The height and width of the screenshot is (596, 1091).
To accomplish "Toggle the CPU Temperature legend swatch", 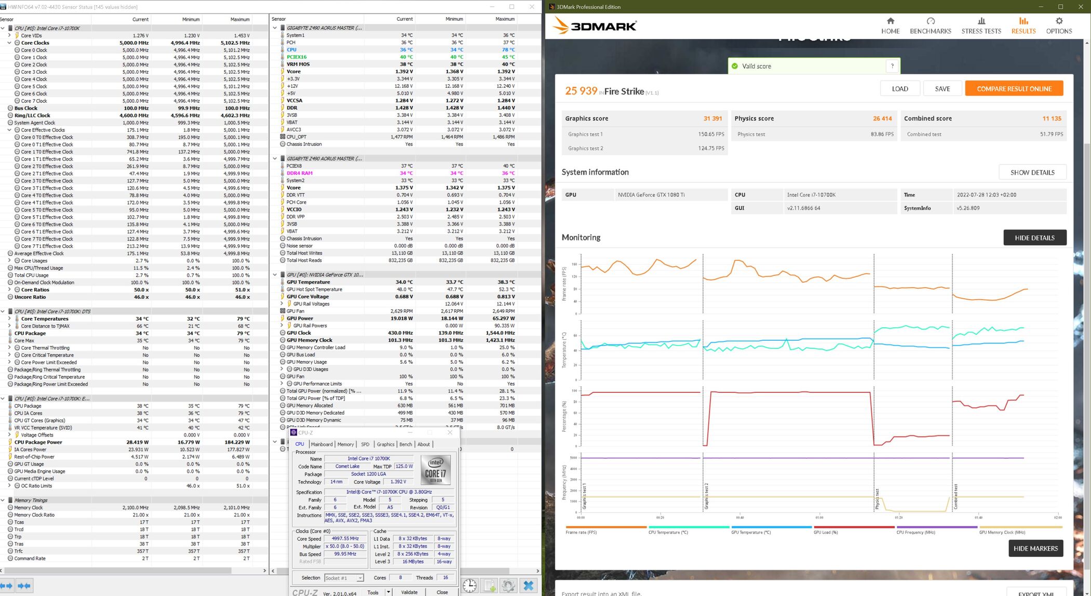I will [689, 527].
